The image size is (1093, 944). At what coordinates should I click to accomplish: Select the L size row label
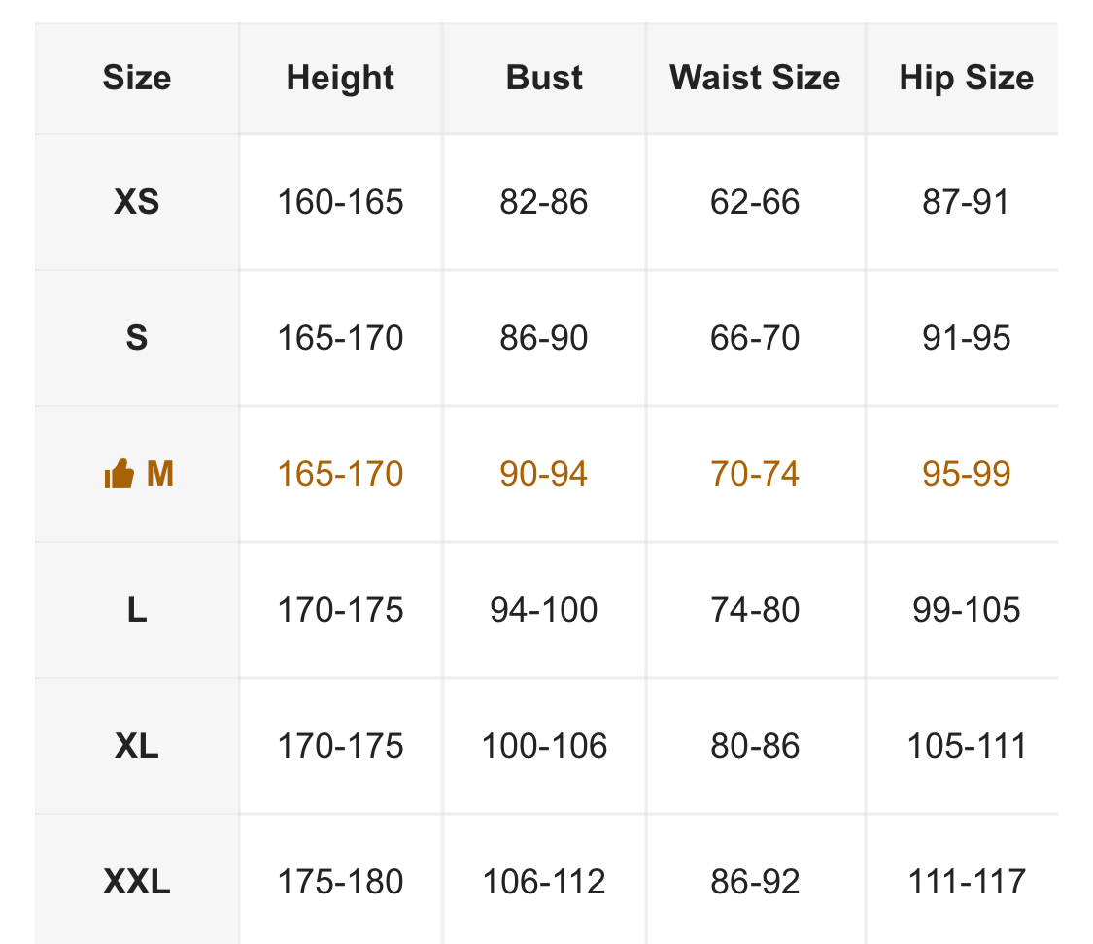coord(137,610)
